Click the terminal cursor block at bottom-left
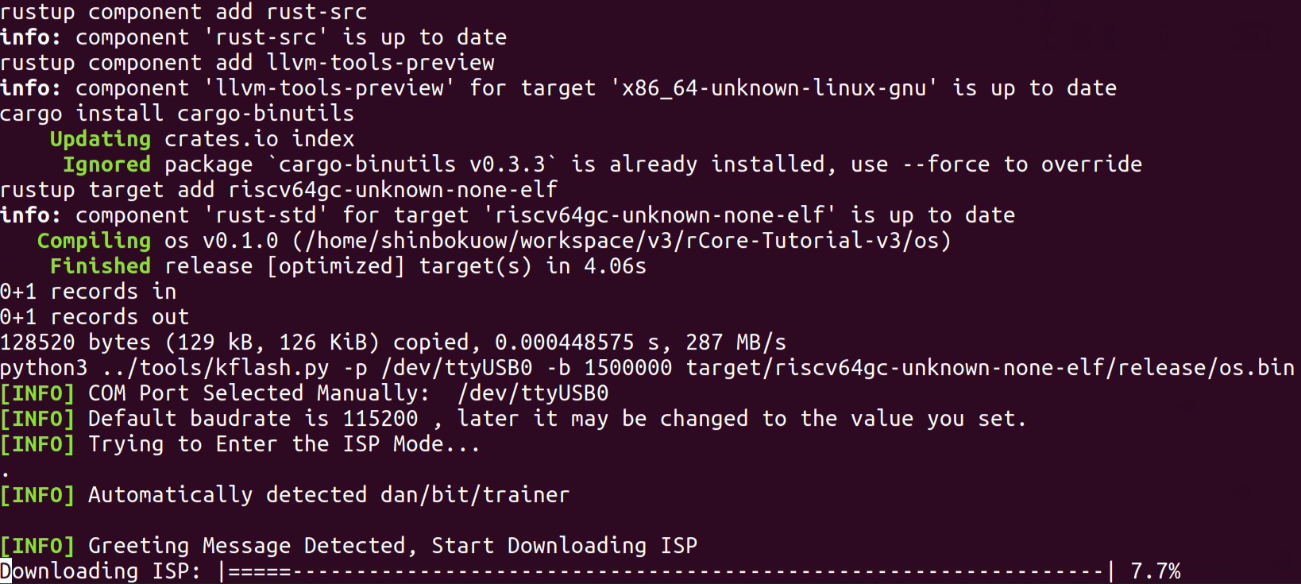Viewport: 1301px width, 584px height. [6, 570]
